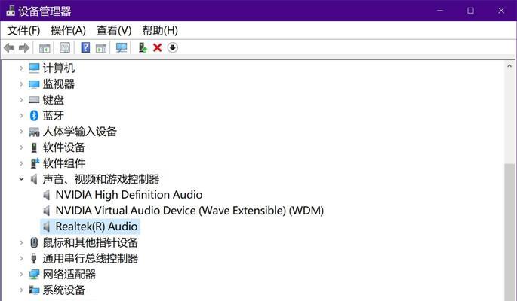
Task: Click the 人体学输入设备 icon
Action: coord(34,132)
